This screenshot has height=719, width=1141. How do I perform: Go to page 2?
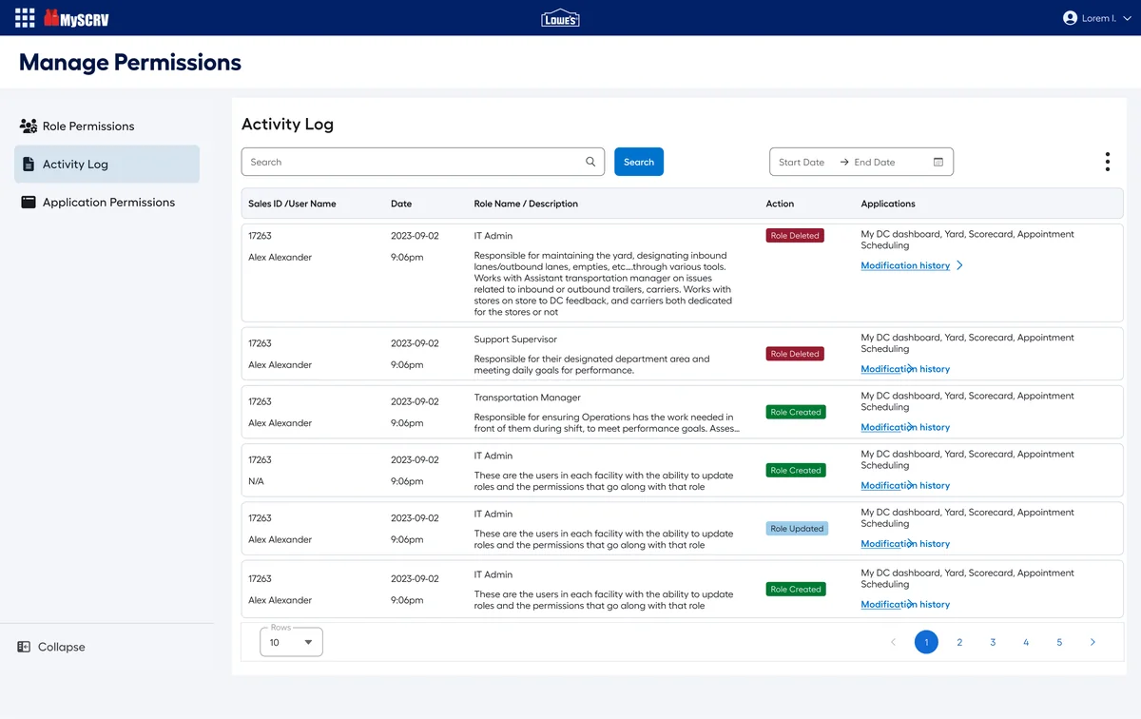click(959, 642)
